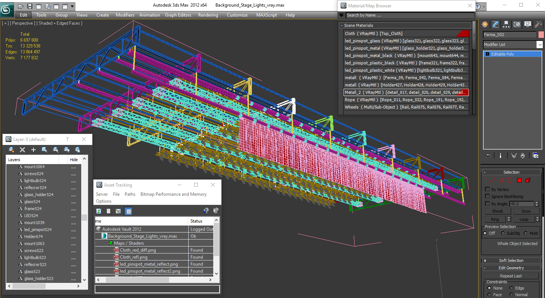Select Constraints Face radio button
Viewport: 545px width, 298px height.
coord(489,295)
